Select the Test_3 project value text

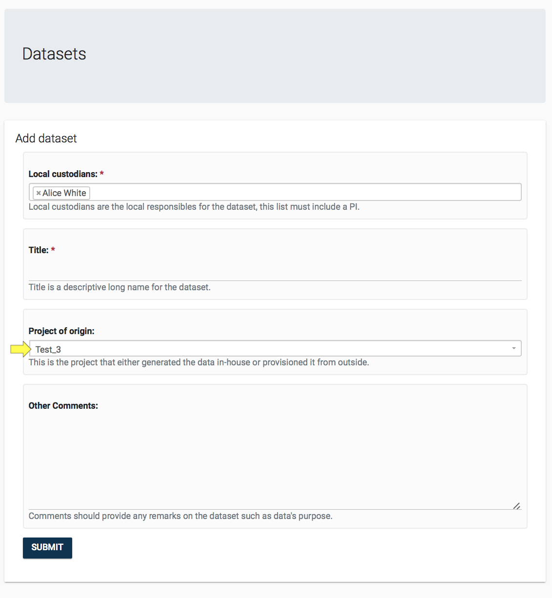pos(48,349)
